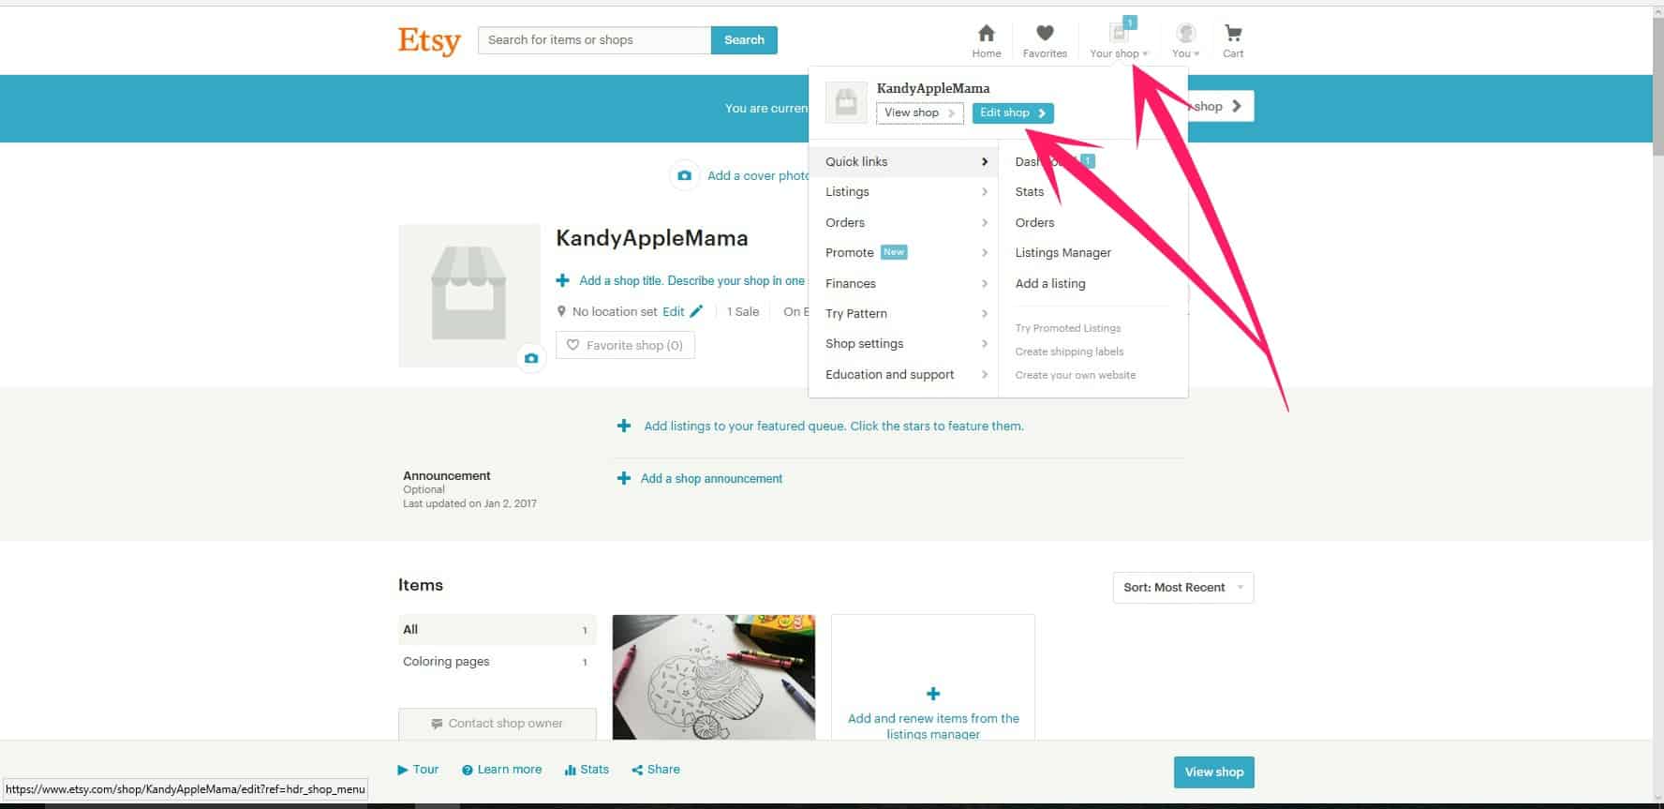Click the shop avatar placeholder image
Image resolution: width=1664 pixels, height=809 pixels.
pyautogui.click(x=468, y=294)
